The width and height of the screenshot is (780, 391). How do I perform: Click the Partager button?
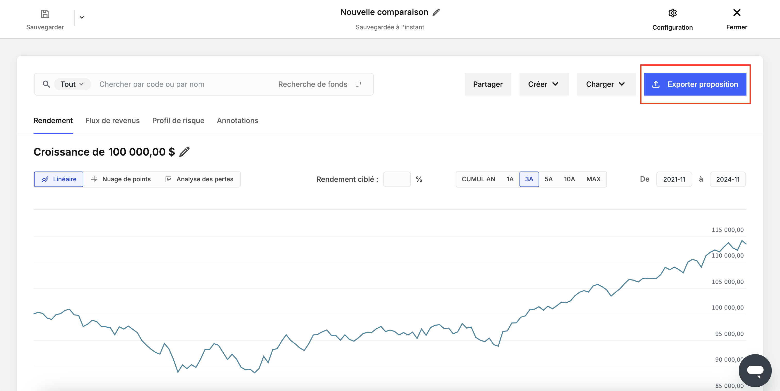pyautogui.click(x=488, y=84)
